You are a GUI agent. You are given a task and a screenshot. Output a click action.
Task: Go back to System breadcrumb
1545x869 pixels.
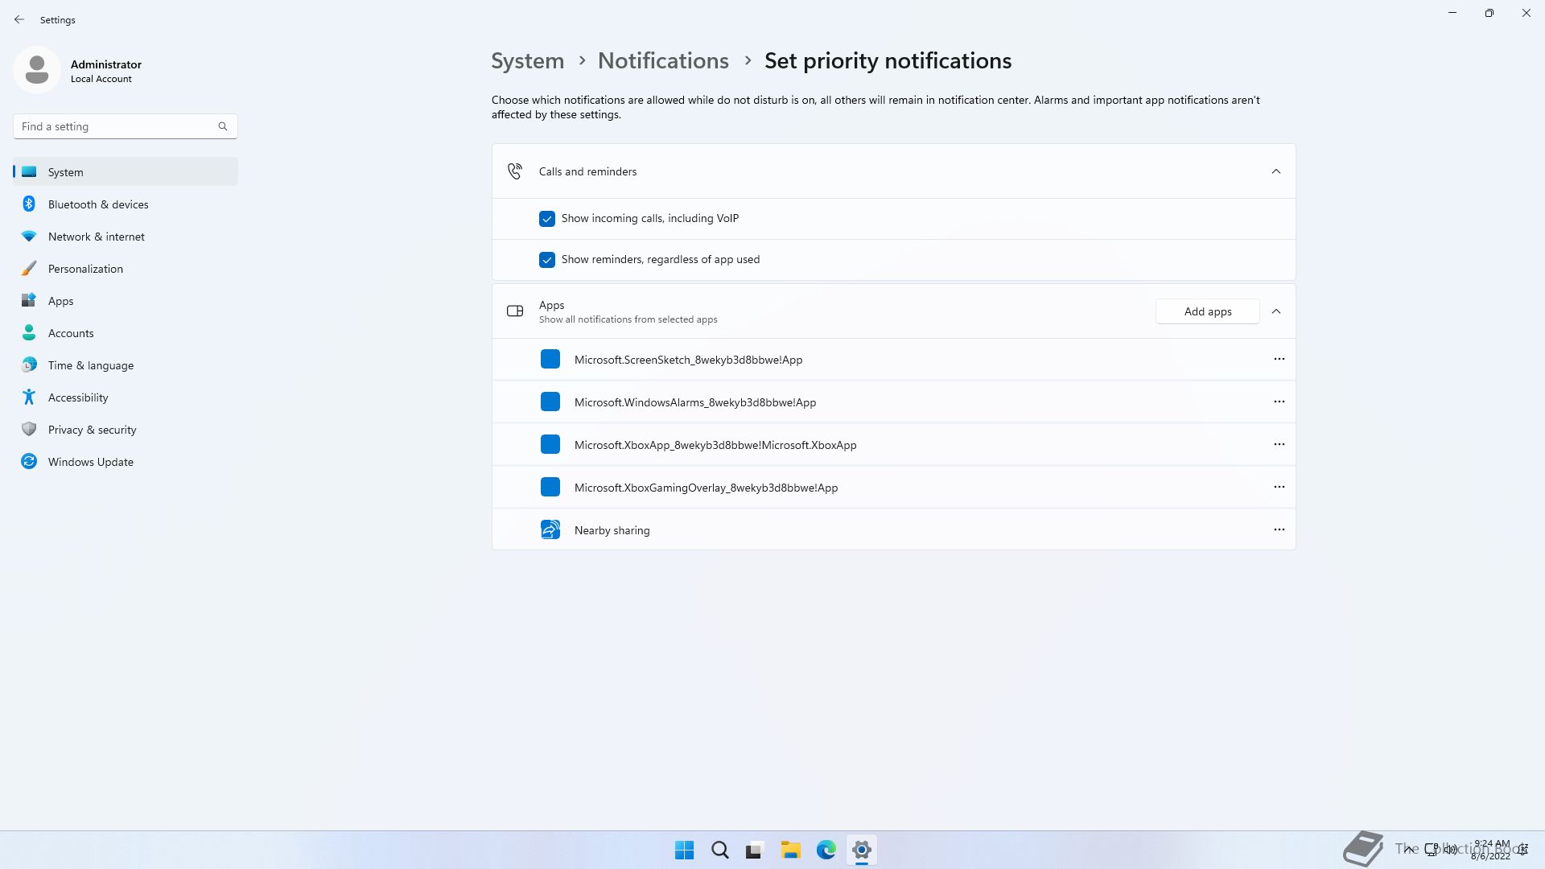click(x=527, y=61)
